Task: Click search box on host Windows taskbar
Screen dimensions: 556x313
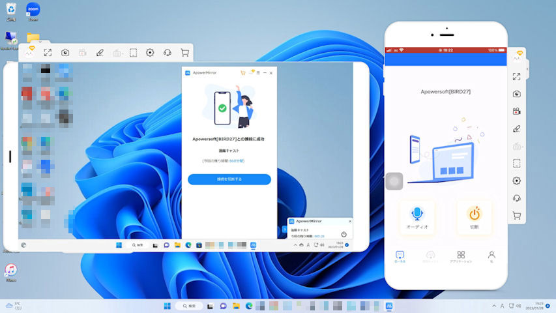Action: (x=189, y=306)
